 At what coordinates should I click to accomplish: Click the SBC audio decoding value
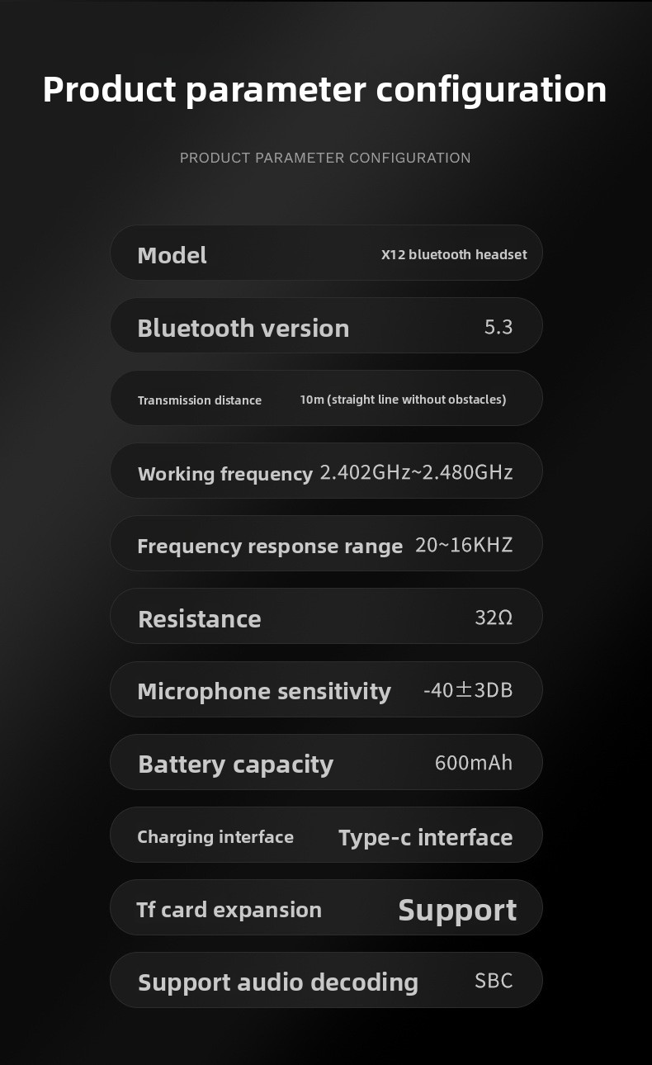click(x=494, y=981)
